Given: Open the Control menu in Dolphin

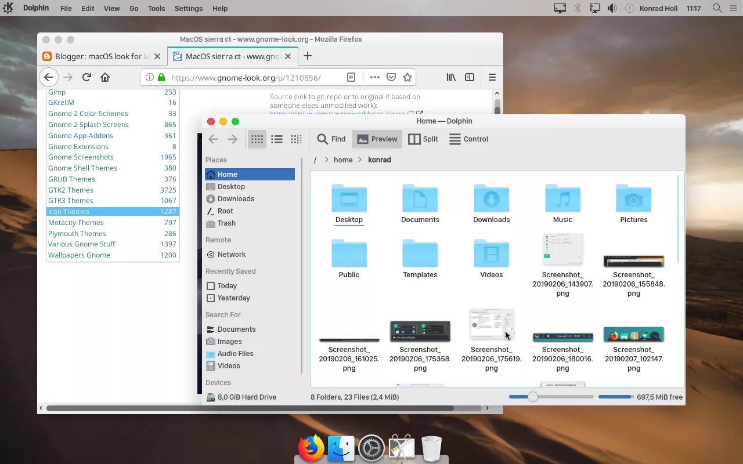Looking at the screenshot, I should click(x=468, y=139).
